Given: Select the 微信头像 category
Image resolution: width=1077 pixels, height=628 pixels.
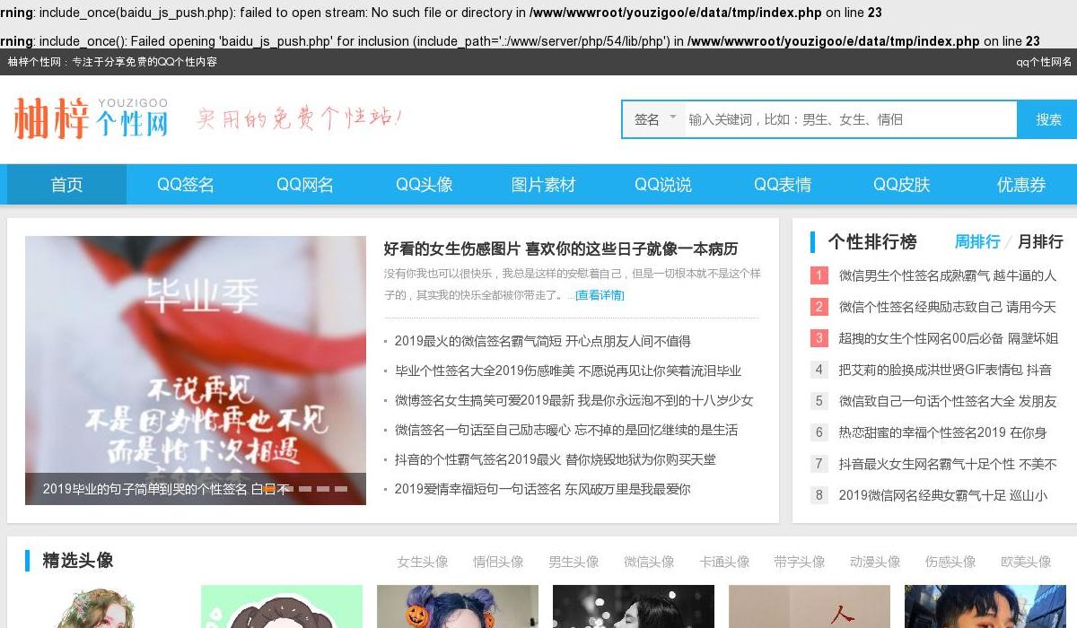Looking at the screenshot, I should click(649, 562).
